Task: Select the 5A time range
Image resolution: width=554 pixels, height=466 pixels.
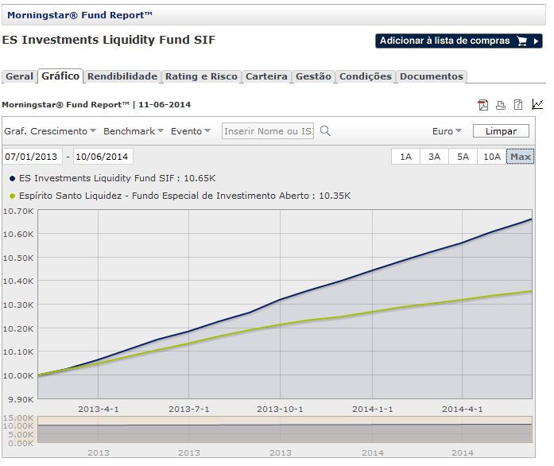Action: (x=463, y=157)
